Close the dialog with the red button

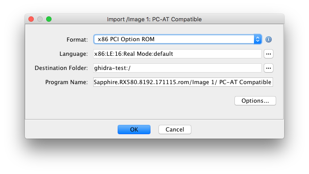(x=31, y=19)
